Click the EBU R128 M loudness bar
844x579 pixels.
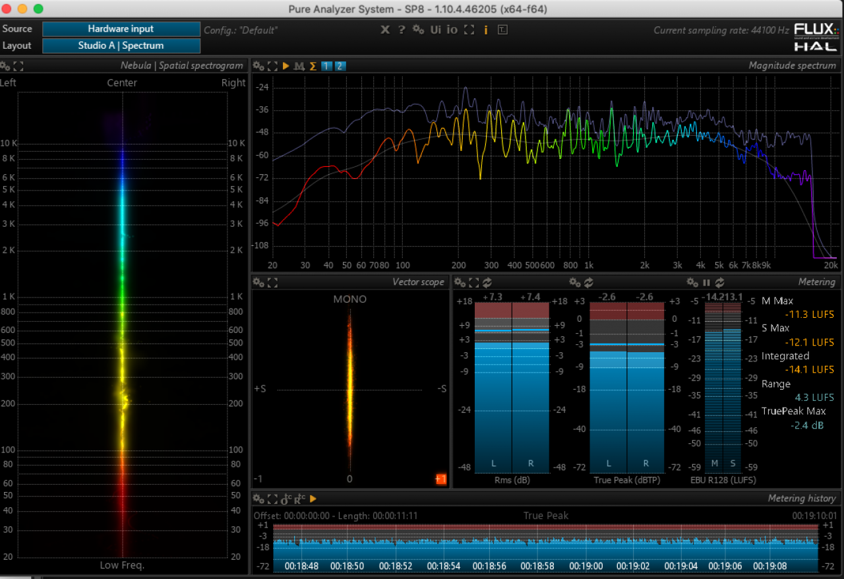coord(714,387)
